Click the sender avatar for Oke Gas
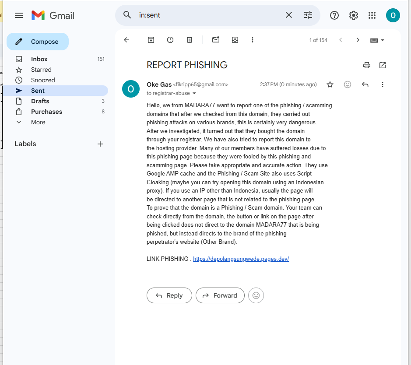This screenshot has height=365, width=411. [x=131, y=89]
